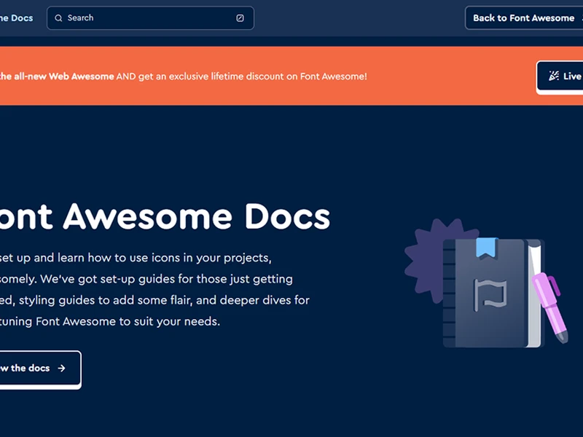
Task: Open the Back to Font Awesome button
Action: coord(524,17)
